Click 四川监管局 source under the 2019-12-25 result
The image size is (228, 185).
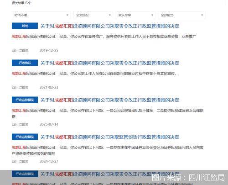tap(20, 50)
